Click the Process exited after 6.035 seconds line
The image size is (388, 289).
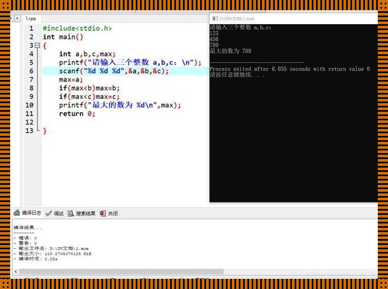(x=290, y=69)
